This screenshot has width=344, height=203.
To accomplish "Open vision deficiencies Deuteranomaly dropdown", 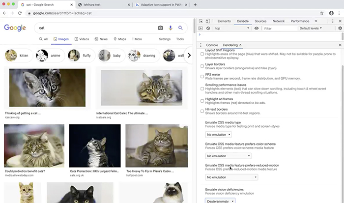I will pyautogui.click(x=220, y=201).
